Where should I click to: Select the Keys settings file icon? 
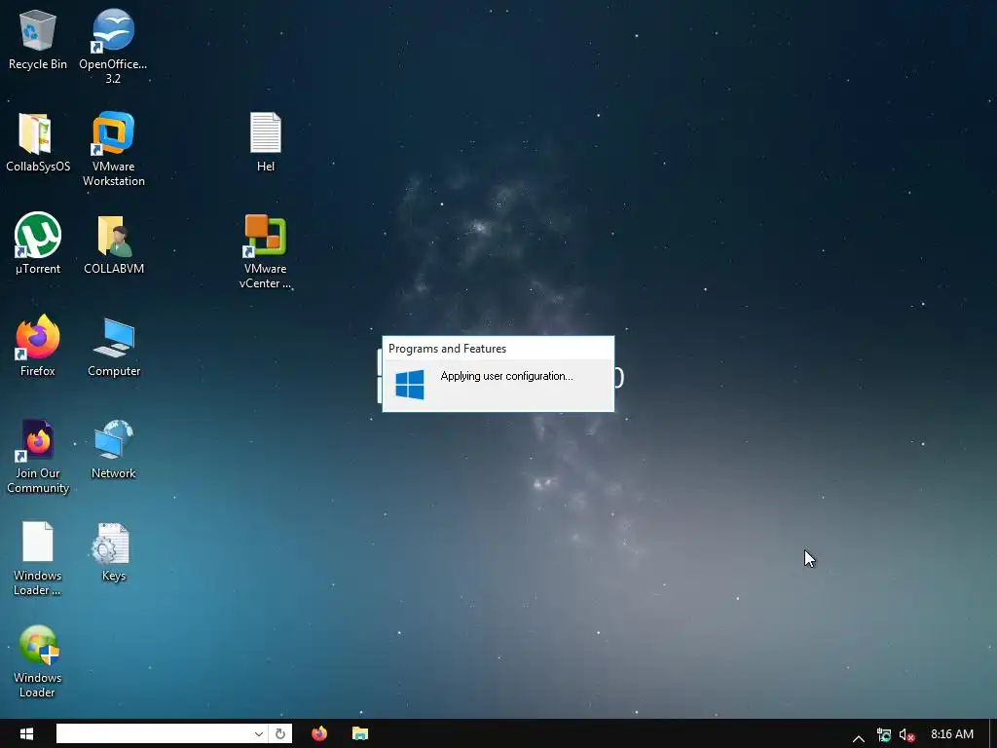113,552
